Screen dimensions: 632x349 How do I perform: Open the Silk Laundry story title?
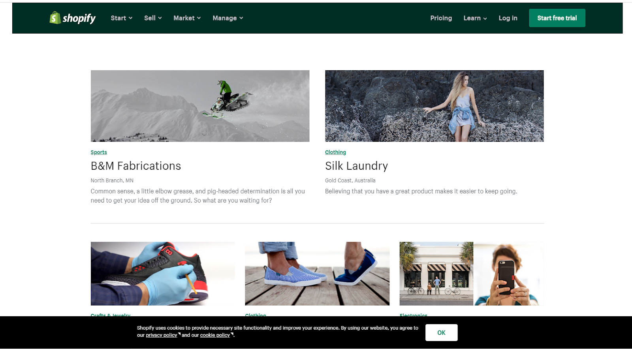[356, 166]
